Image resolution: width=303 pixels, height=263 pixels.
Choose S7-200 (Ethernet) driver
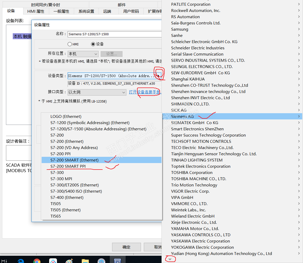(102, 141)
